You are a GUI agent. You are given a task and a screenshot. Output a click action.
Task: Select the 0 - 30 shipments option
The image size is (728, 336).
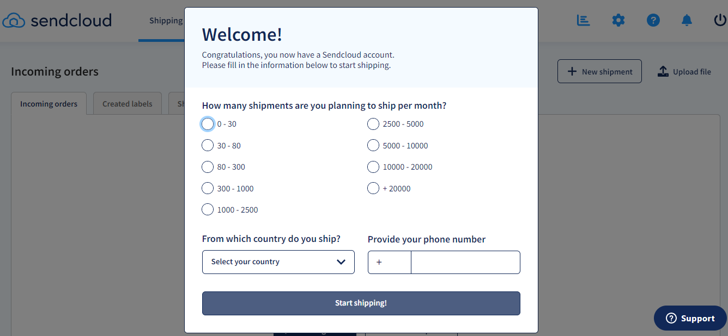pyautogui.click(x=208, y=124)
